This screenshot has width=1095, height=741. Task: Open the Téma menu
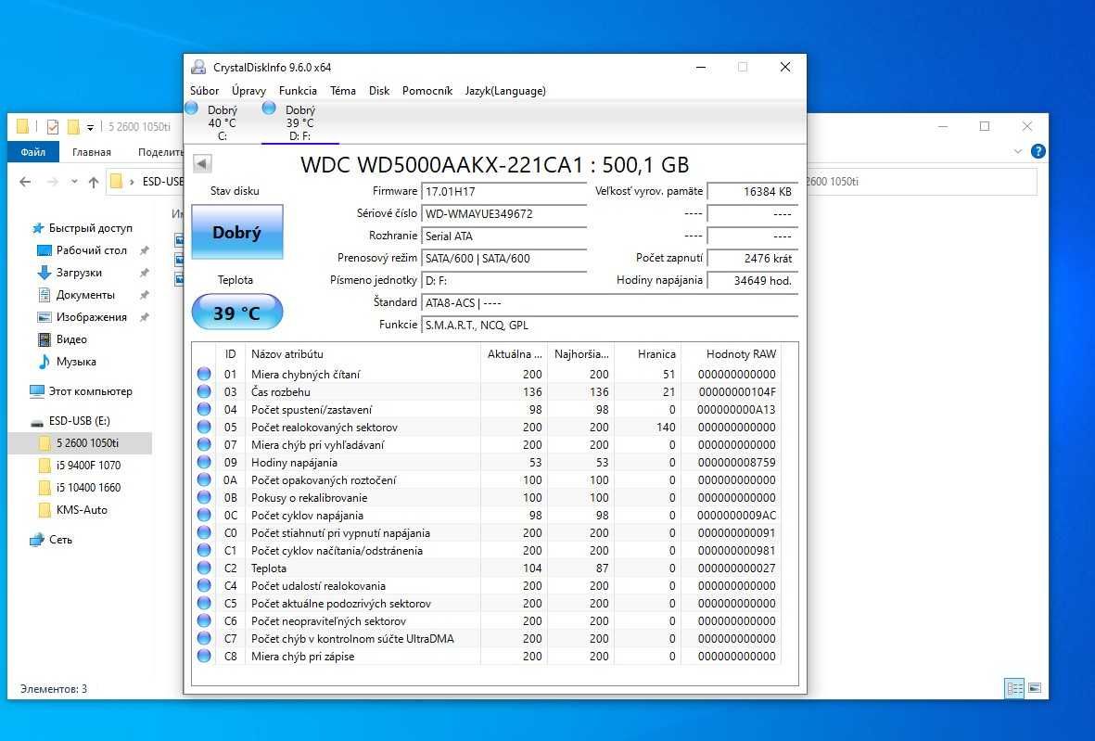[x=343, y=91]
